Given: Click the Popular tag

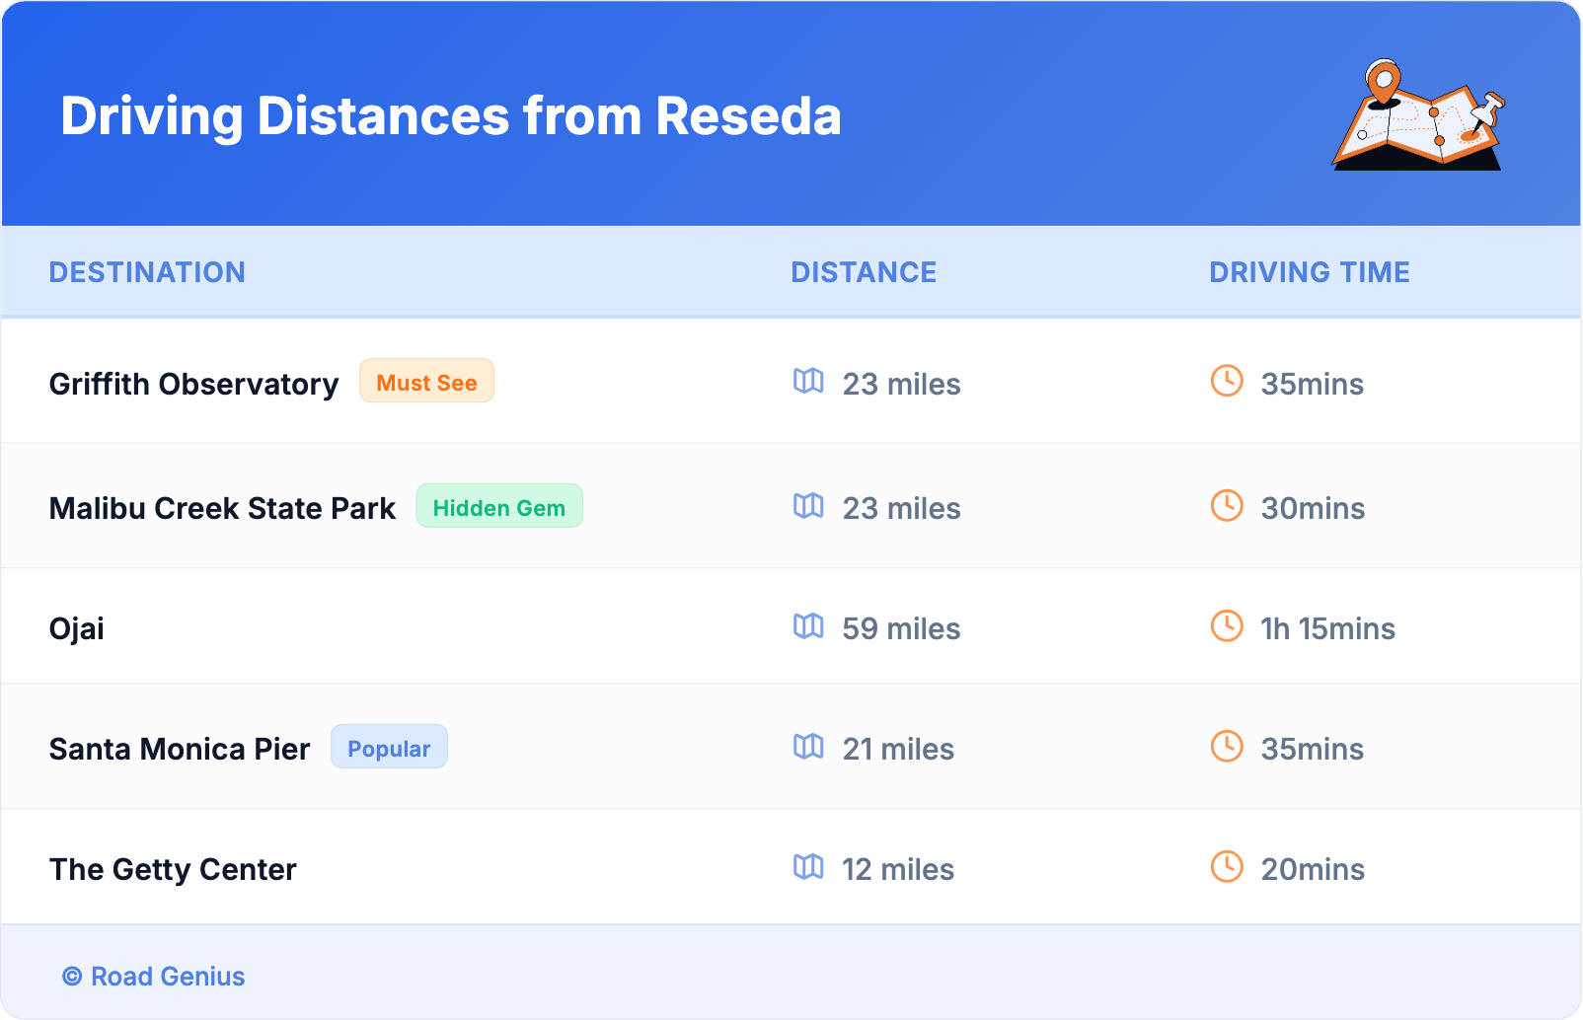Looking at the screenshot, I should [389, 748].
